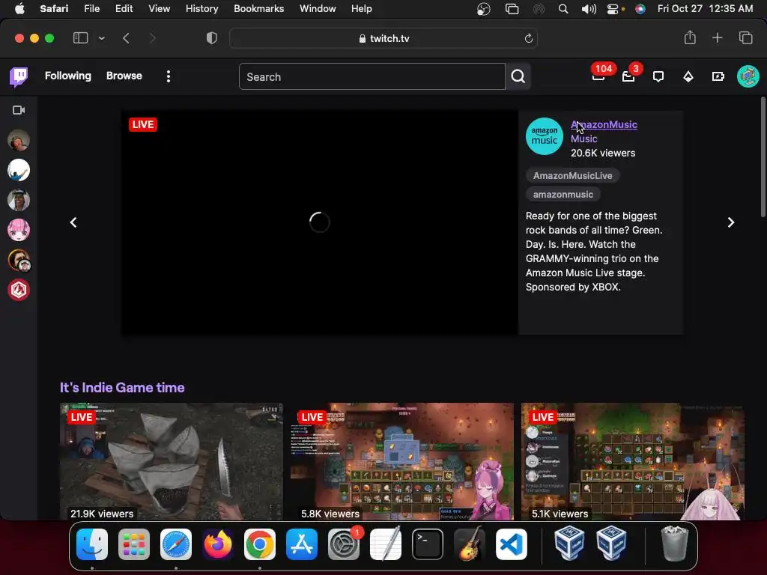
Task: Show the previous featured carousel stream
Action: [73, 222]
